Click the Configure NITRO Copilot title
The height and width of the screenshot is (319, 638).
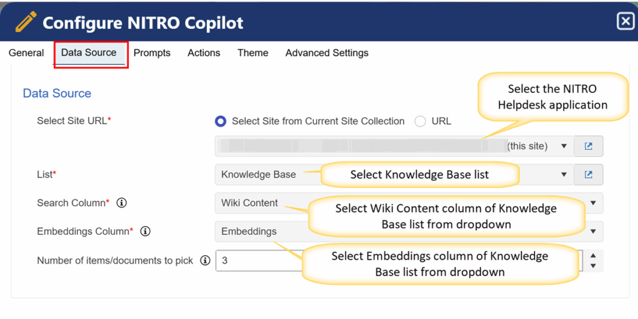[x=143, y=23]
